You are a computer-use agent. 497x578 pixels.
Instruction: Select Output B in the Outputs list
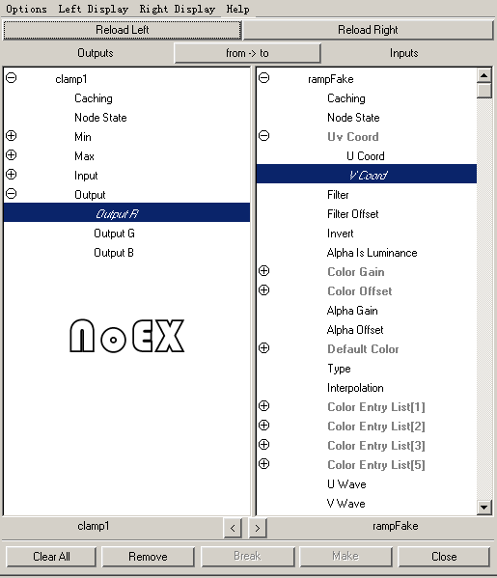(114, 253)
